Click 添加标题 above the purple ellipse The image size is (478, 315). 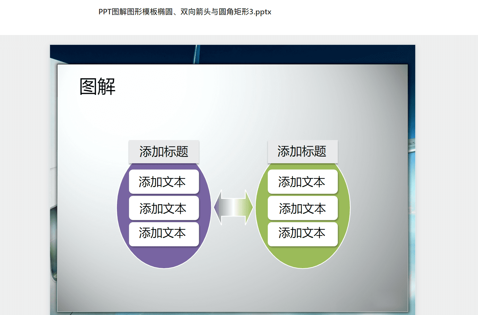tap(164, 152)
